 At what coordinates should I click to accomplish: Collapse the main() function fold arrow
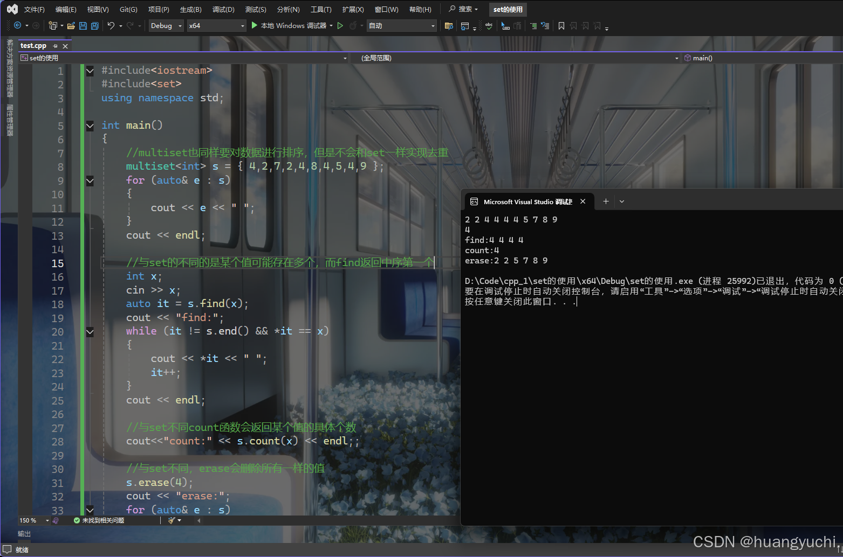90,126
